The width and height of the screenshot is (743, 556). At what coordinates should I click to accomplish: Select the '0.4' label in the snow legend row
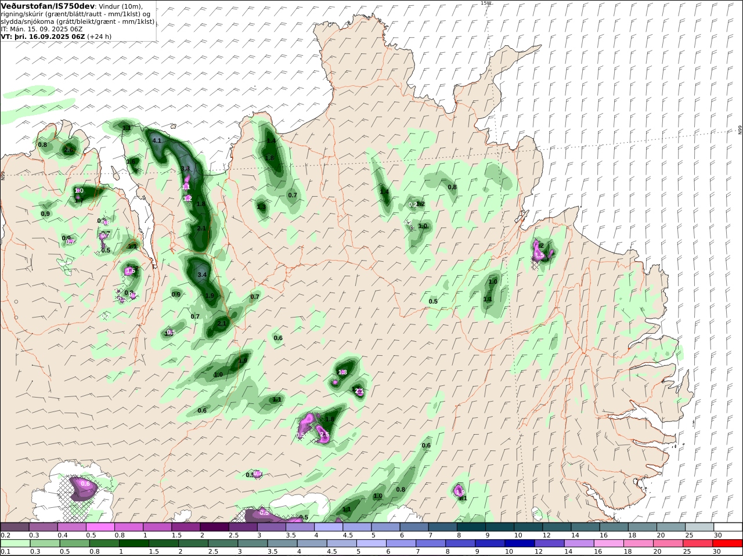point(63,535)
